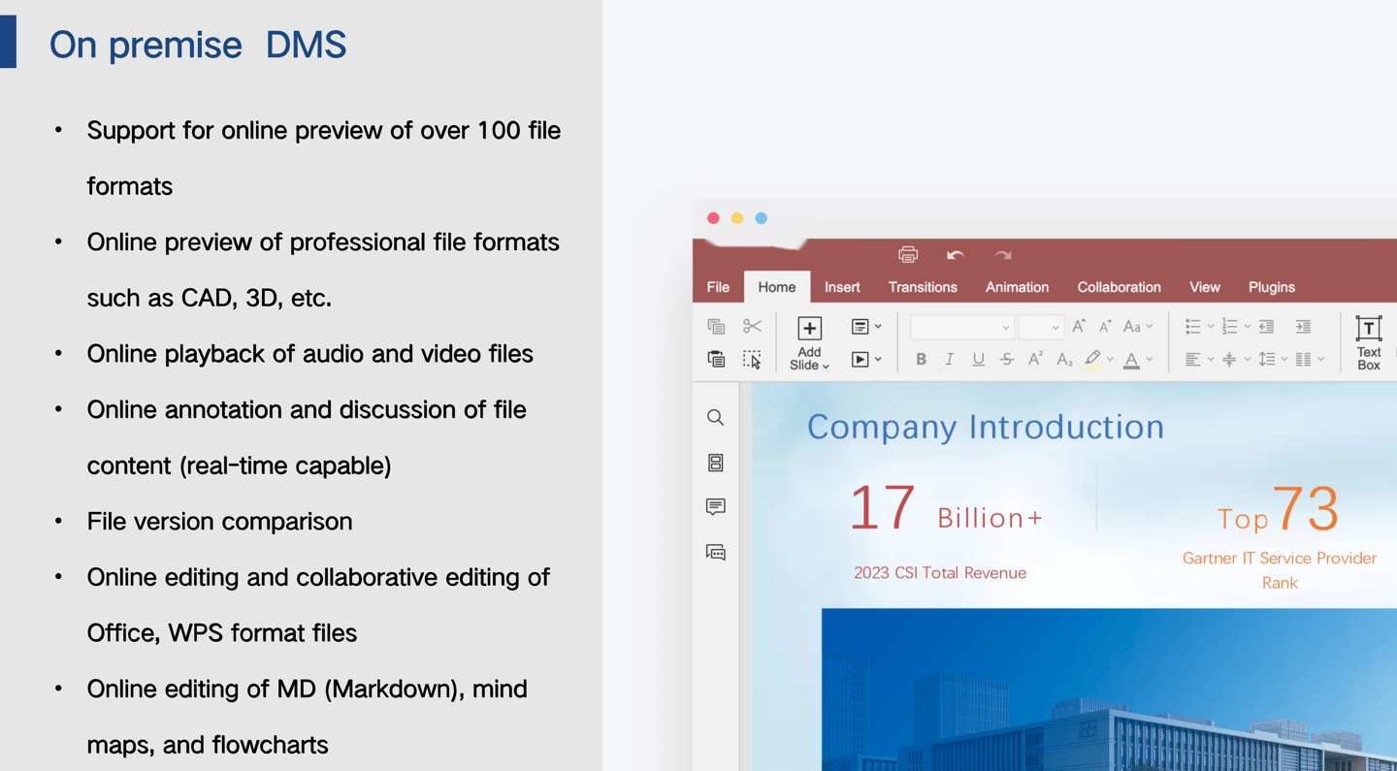The height and width of the screenshot is (771, 1397).
Task: Toggle bold formatting
Action: [x=921, y=360]
